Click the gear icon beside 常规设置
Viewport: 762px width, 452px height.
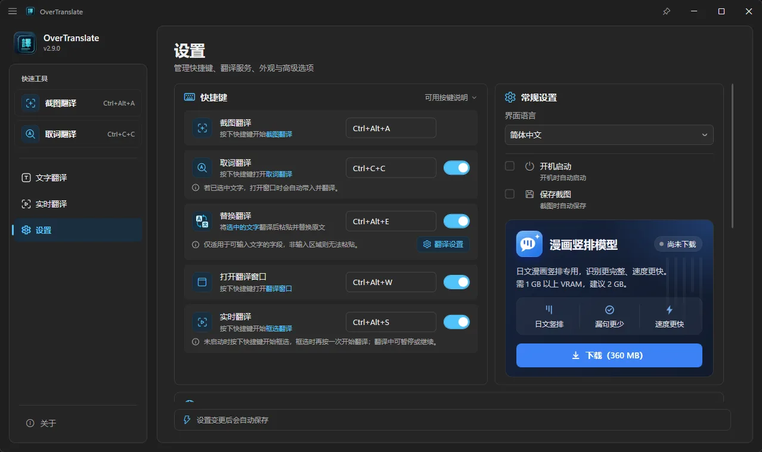(510, 97)
